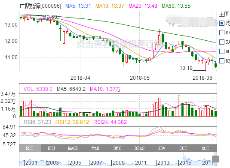This screenshot has height=168, width=230.
Task: Tick the SA overlay checkbox
Action: point(222,42)
